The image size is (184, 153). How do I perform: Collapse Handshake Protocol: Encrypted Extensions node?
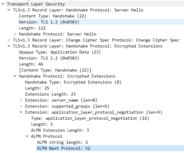click(15, 76)
